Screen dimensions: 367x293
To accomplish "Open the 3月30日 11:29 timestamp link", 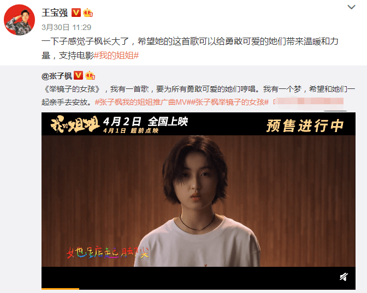I will pyautogui.click(x=66, y=27).
